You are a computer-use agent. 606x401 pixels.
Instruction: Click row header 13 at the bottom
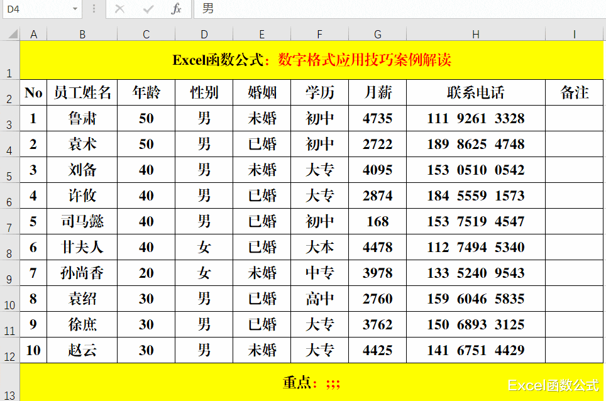[9, 384]
